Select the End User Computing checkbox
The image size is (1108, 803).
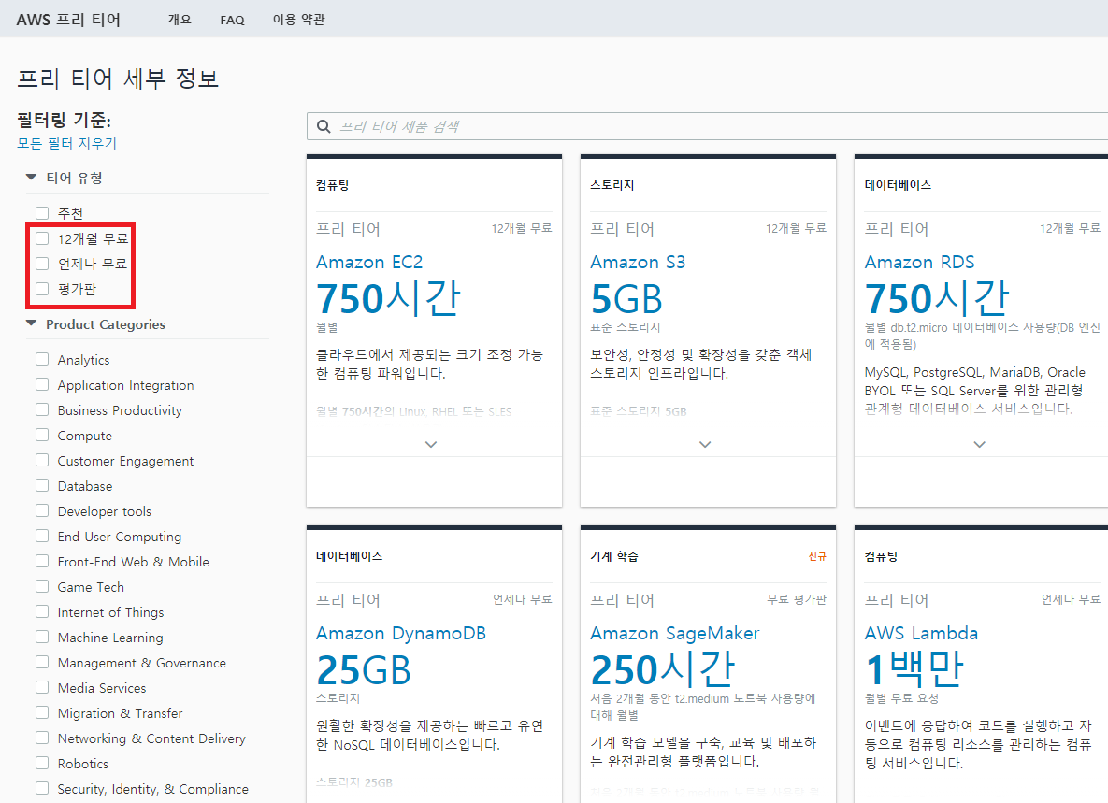(42, 536)
